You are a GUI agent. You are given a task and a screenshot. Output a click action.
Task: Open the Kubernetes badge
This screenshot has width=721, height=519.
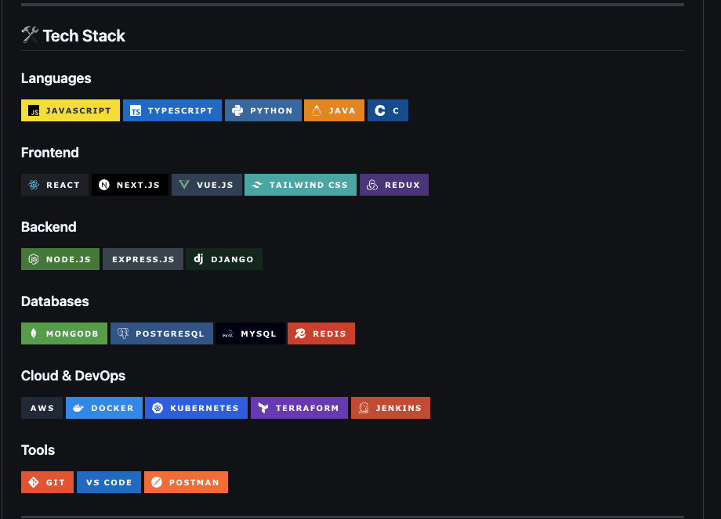[x=197, y=408]
